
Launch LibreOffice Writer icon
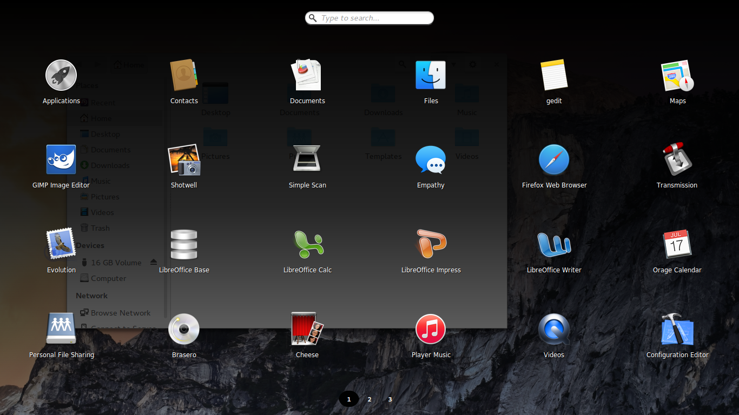coord(554,244)
